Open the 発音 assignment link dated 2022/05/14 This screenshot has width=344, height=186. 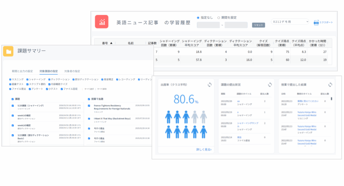click(x=239, y=137)
